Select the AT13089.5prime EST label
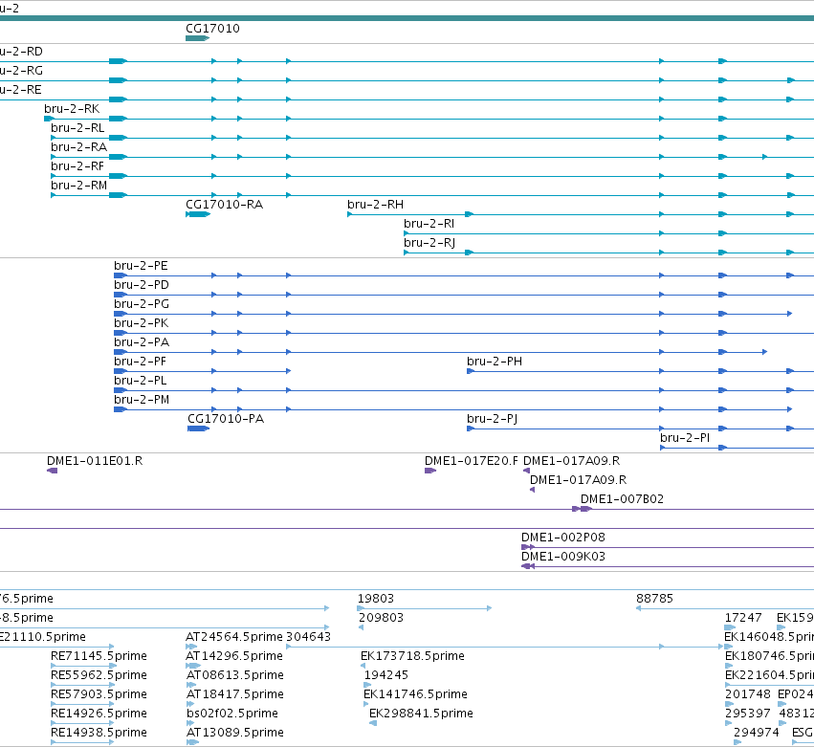The height and width of the screenshot is (747, 814). point(235,733)
